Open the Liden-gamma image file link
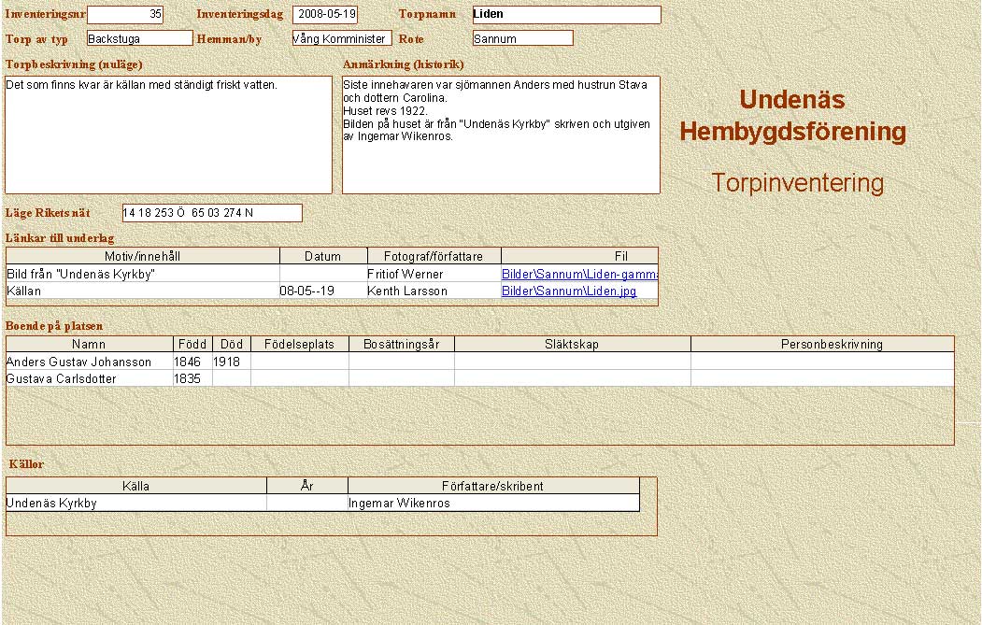 click(579, 274)
